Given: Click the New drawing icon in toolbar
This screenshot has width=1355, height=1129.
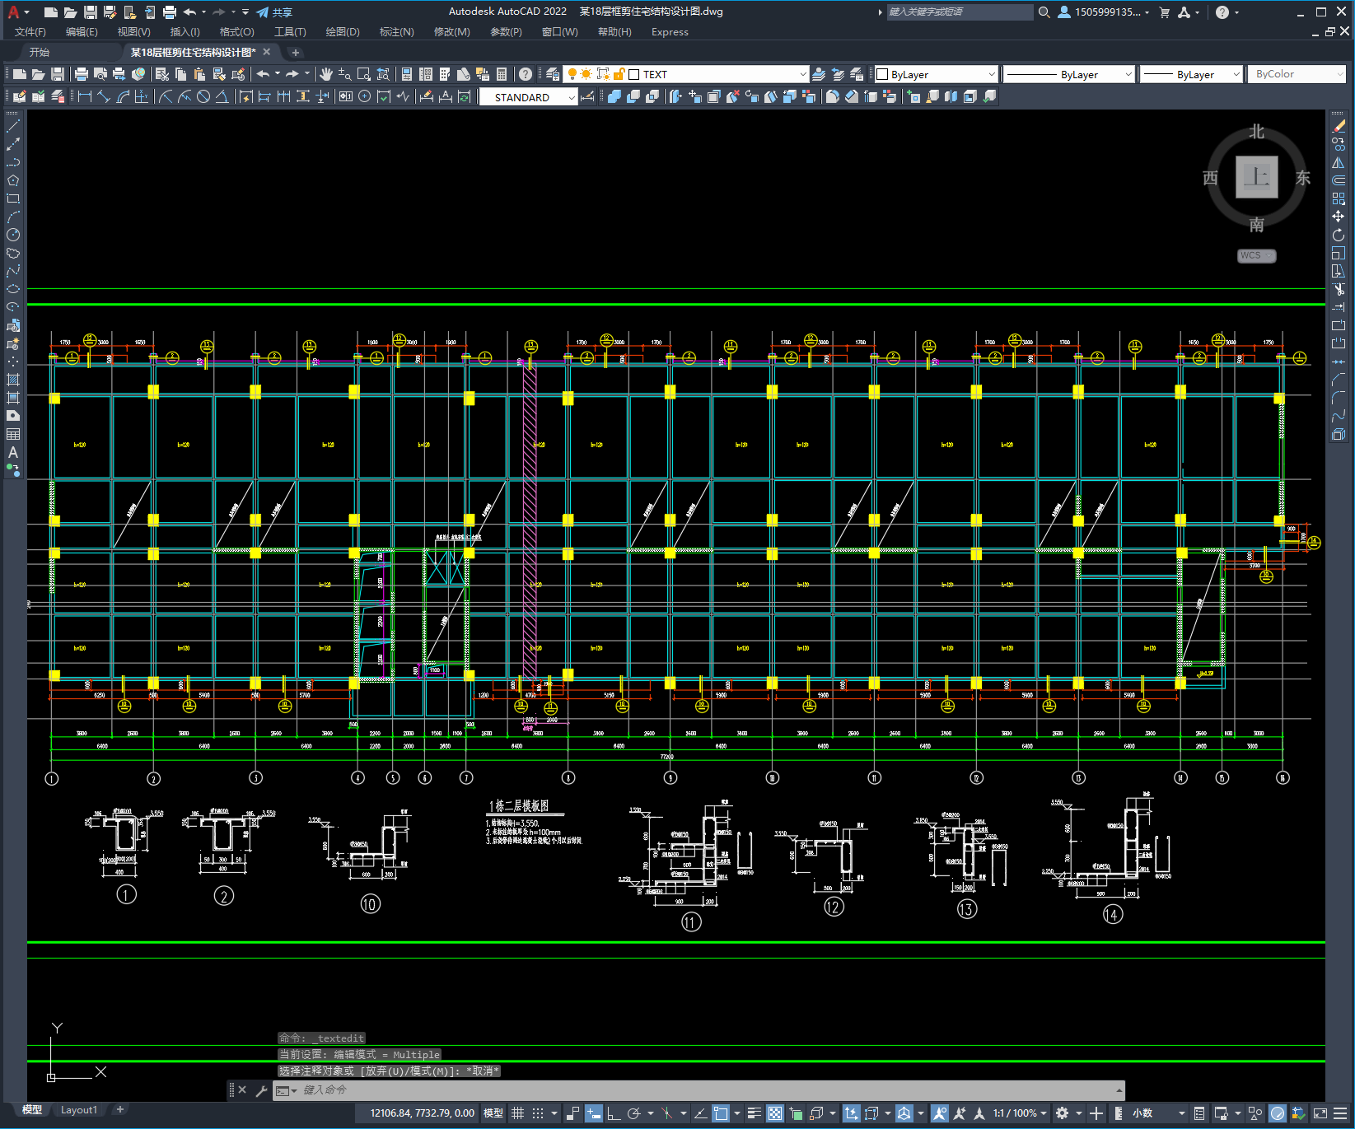Looking at the screenshot, I should pos(20,74).
